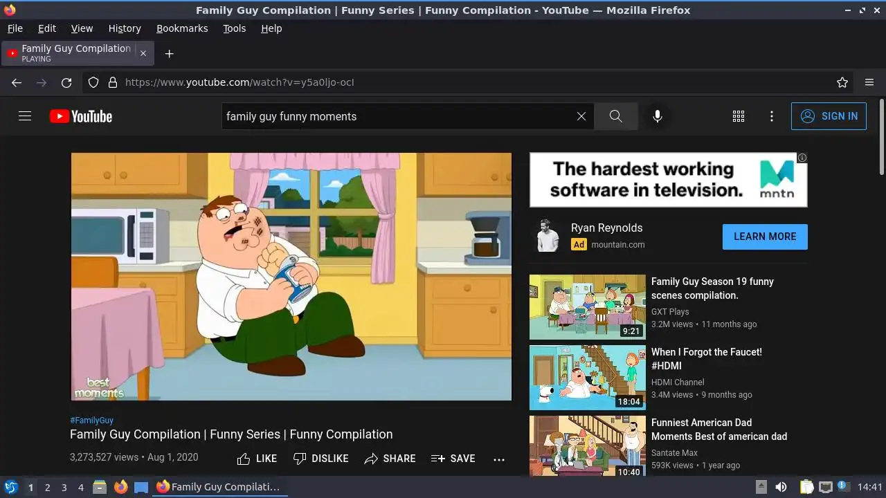
Task: Bookmark this page with the star icon
Action: pyautogui.click(x=842, y=82)
